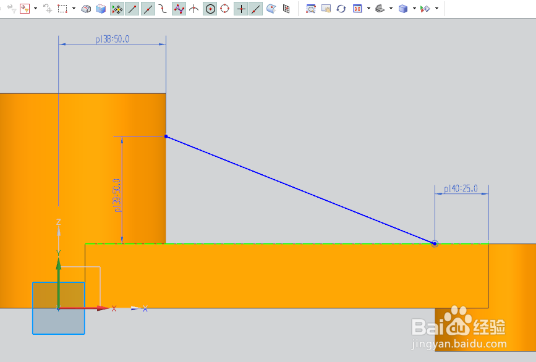Click the rectangular selection tool icon
Image resolution: width=536 pixels, height=362 pixels.
(x=64, y=9)
